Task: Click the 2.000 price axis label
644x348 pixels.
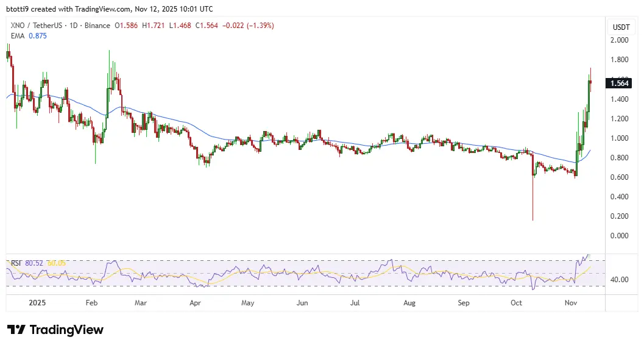Action: (621, 40)
